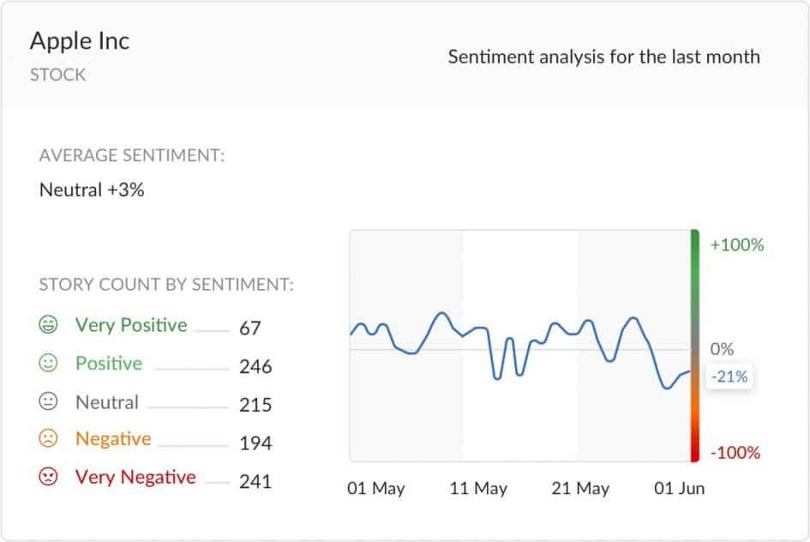Click the 11 May axis label
Image resolution: width=810 pixels, height=542 pixels.
click(x=478, y=488)
